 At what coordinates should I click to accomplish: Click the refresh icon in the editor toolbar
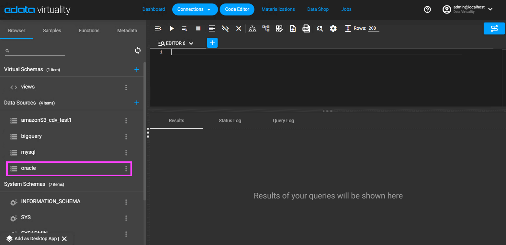320,28
